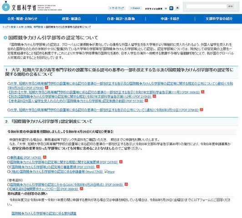Open 令和7年9月29日 通知 PDF link

[120, 86]
